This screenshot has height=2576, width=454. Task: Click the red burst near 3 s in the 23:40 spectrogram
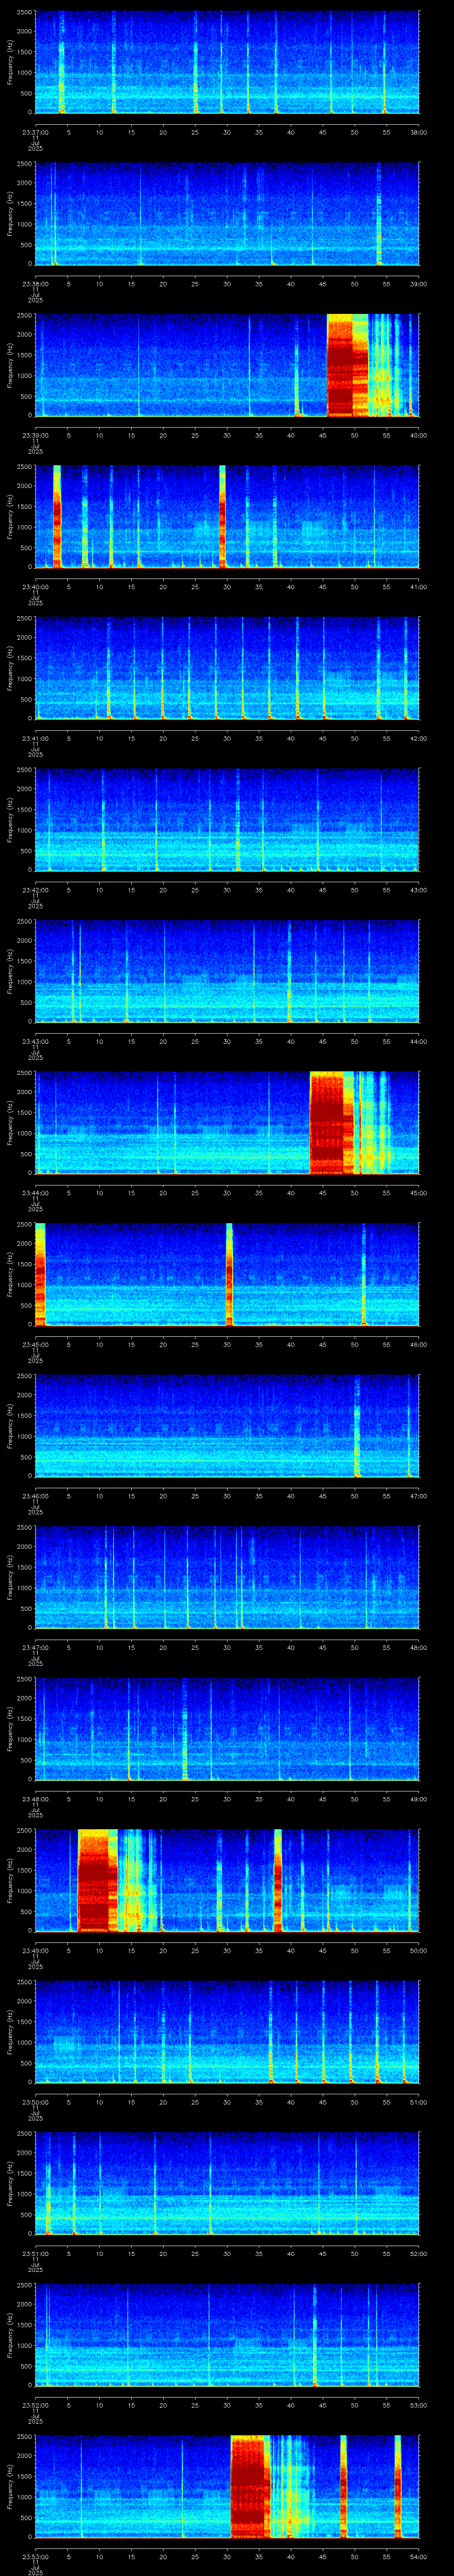[57, 517]
